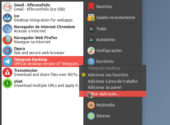Screen dimensions: 170x125
Task: Launch Firefox from its globe icon
Action: 7,40
